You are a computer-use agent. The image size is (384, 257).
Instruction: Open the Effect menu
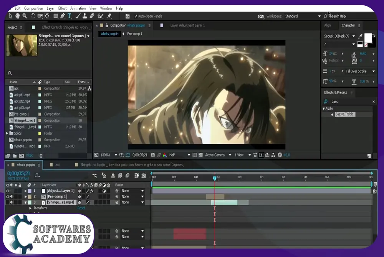pos(62,8)
